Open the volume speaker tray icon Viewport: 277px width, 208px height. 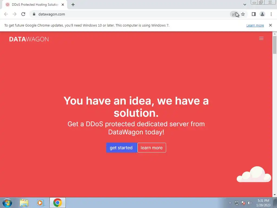coord(250,203)
